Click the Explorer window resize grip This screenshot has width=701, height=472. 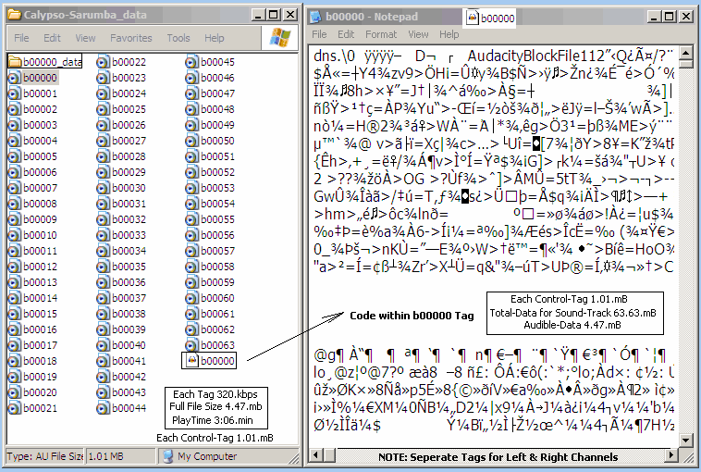click(x=294, y=458)
